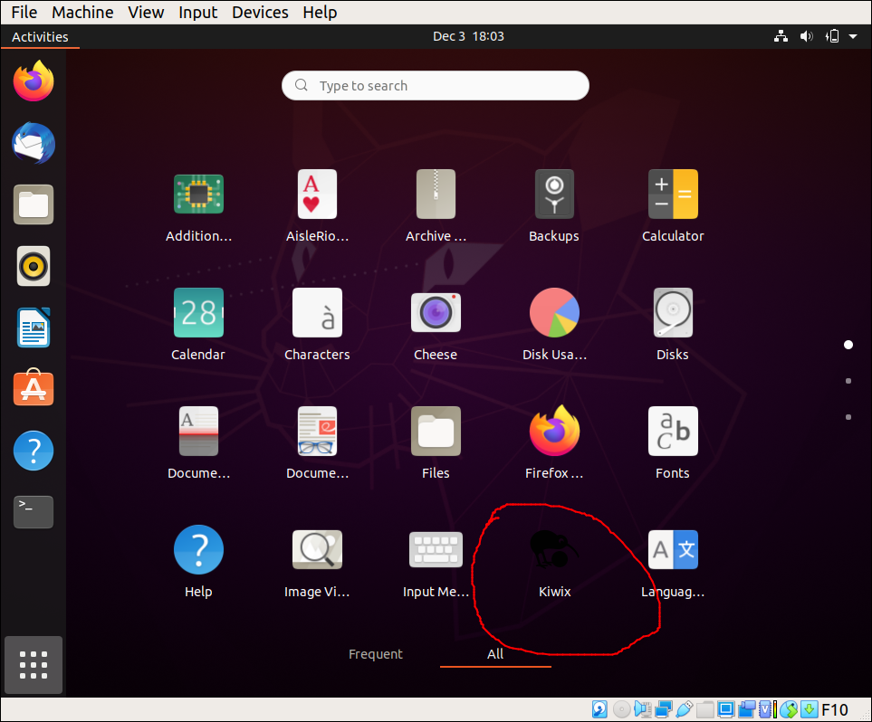Click the Activities button
This screenshot has height=722, width=872.
tap(40, 36)
